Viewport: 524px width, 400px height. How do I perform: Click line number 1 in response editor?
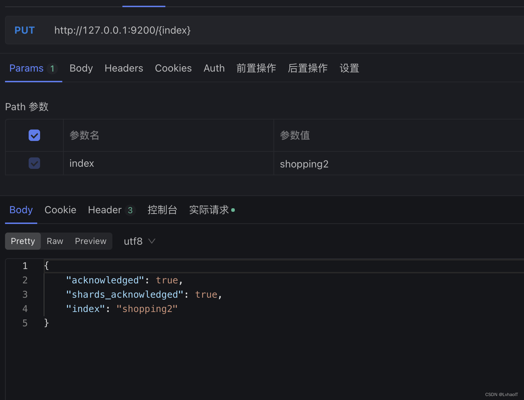25,265
